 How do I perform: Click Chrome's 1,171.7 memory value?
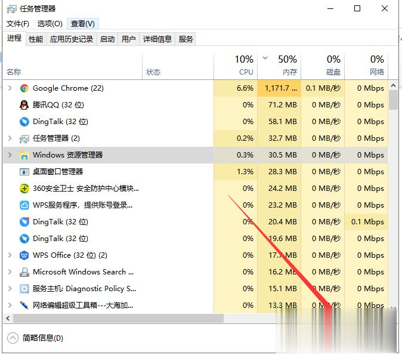(281, 88)
